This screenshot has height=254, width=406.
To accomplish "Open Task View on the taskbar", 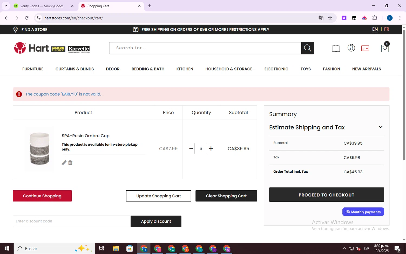I will click(x=102, y=248).
